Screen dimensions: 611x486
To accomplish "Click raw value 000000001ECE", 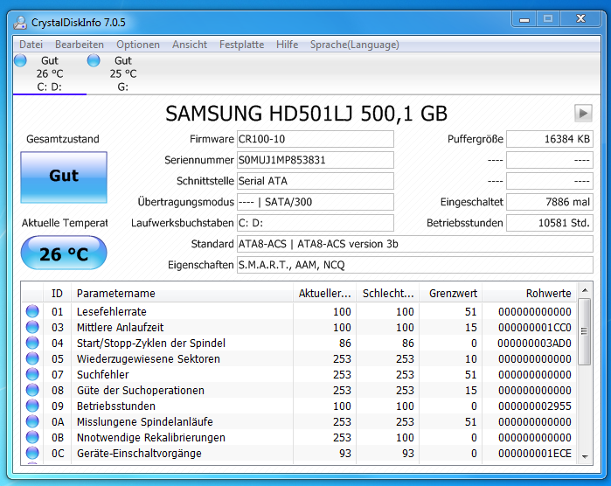I will tap(535, 454).
